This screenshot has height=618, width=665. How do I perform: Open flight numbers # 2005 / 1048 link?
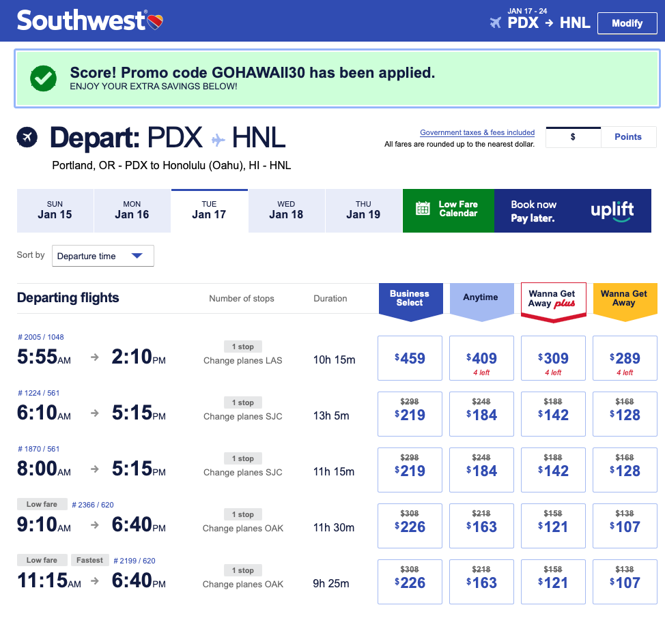40,337
